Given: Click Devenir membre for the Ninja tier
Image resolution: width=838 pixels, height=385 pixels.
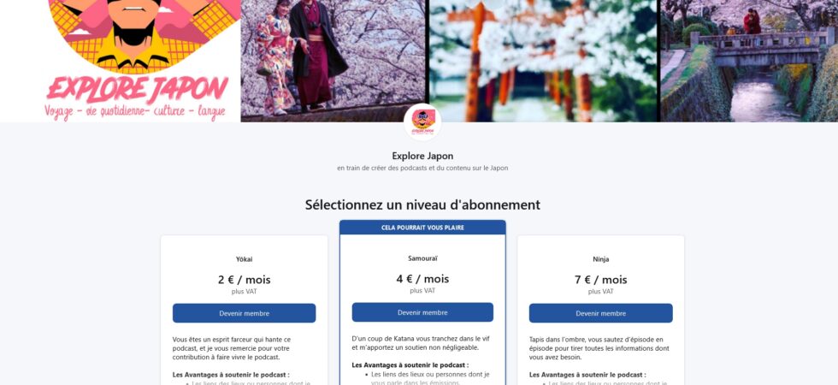Looking at the screenshot, I should click(600, 313).
